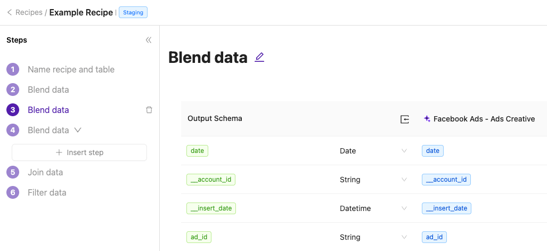Go to Name recipe and table step
The width and height of the screenshot is (547, 251).
click(71, 69)
